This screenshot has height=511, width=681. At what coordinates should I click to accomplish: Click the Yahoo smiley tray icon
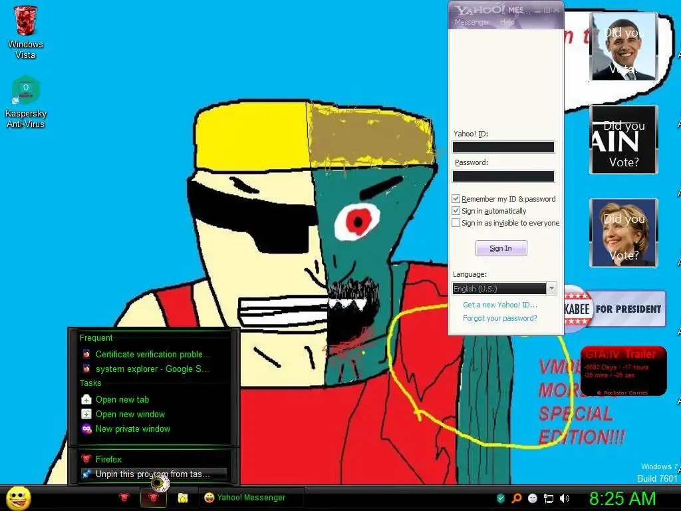click(x=533, y=498)
